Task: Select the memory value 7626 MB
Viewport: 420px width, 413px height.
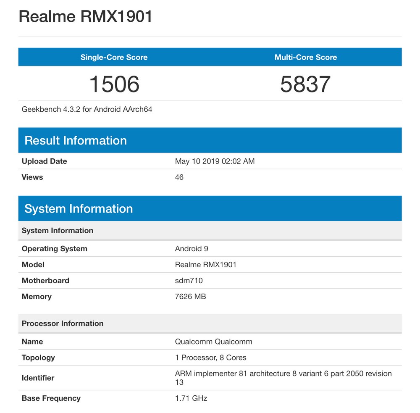Action: pos(190,297)
